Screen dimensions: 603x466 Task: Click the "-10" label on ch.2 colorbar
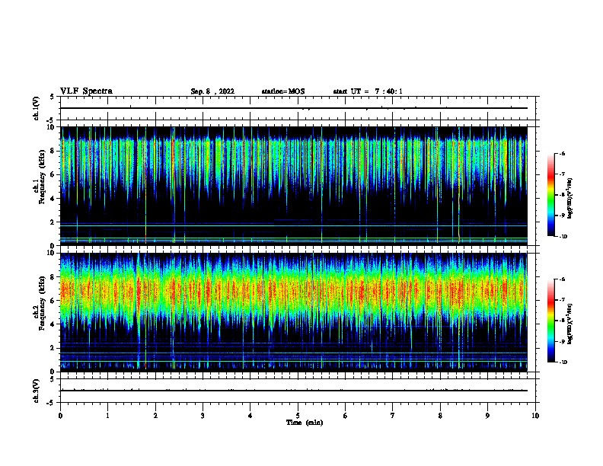(x=563, y=362)
